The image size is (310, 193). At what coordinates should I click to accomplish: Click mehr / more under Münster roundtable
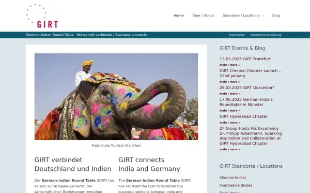[229, 111]
